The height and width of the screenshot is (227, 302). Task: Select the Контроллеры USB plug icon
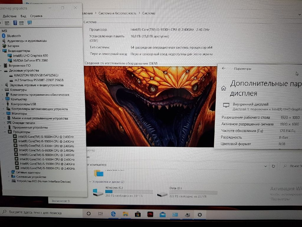click(8, 104)
